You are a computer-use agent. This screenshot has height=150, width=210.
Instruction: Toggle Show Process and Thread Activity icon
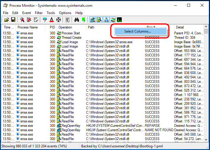point(113,20)
